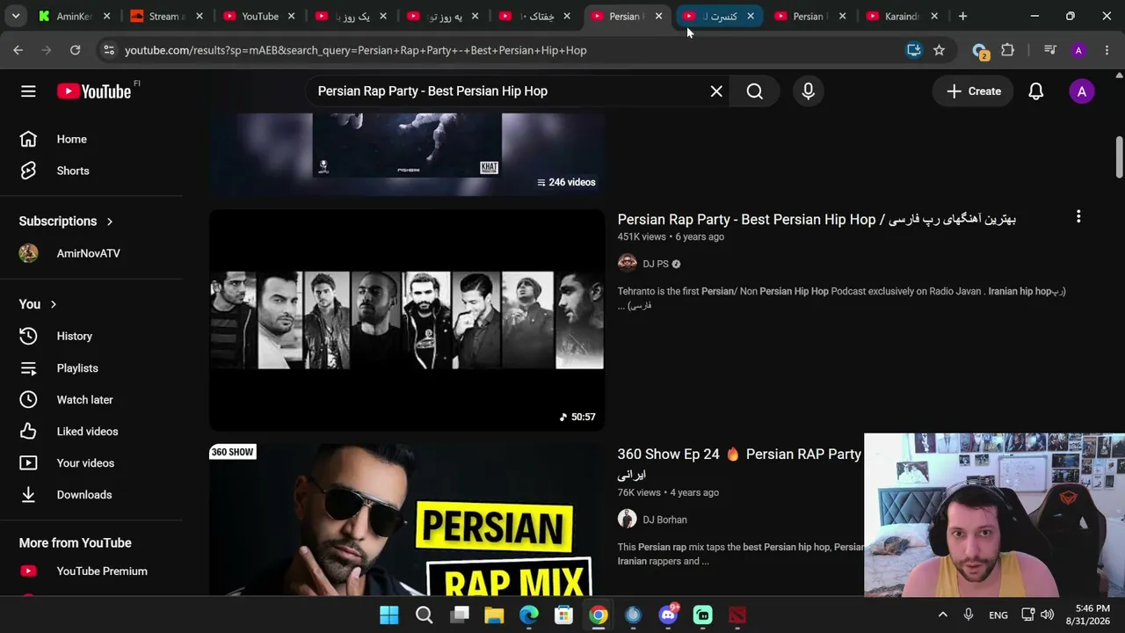Switch to the Stream tab
Image resolution: width=1125 pixels, height=633 pixels.
(x=166, y=16)
